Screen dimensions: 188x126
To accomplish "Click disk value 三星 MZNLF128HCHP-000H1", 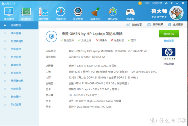I will point(99,83).
